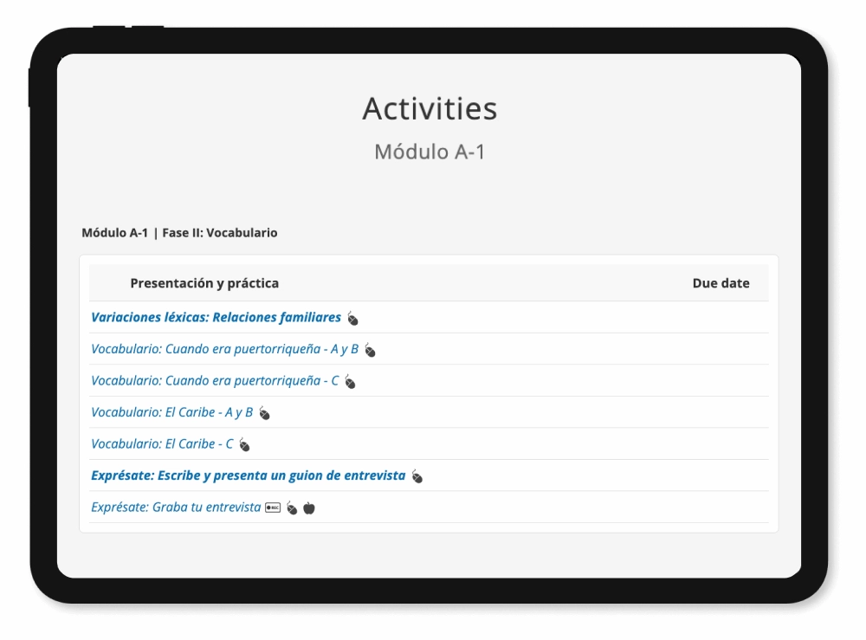
Task: Click mouse icon beside Cuando era puertorriqueña - C
Action: click(x=350, y=382)
